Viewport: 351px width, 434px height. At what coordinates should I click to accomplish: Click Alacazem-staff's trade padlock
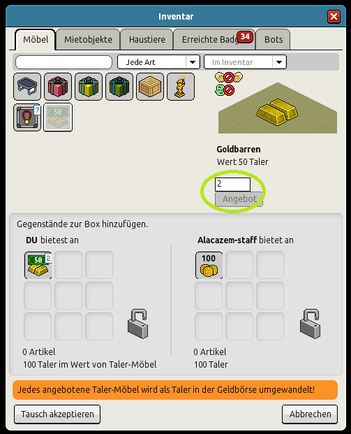click(x=310, y=324)
